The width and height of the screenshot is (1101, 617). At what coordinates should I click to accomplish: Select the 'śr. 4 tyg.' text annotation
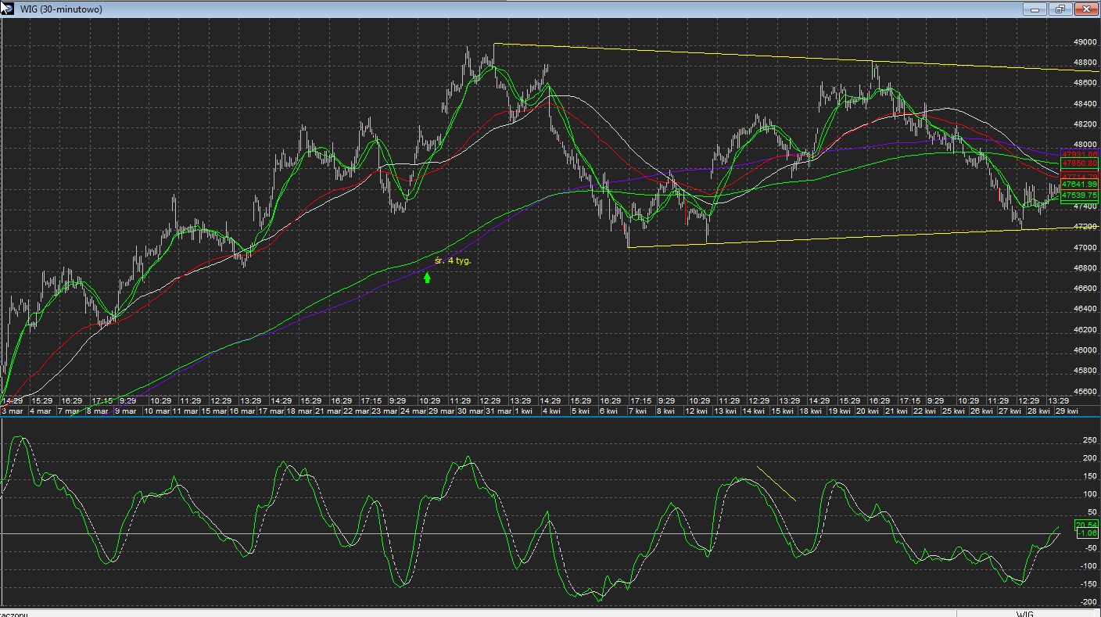click(453, 260)
